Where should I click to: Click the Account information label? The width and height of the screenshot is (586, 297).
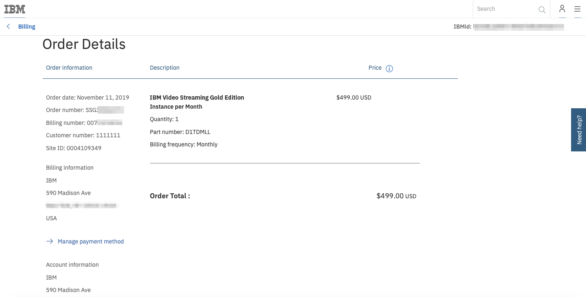click(73, 265)
